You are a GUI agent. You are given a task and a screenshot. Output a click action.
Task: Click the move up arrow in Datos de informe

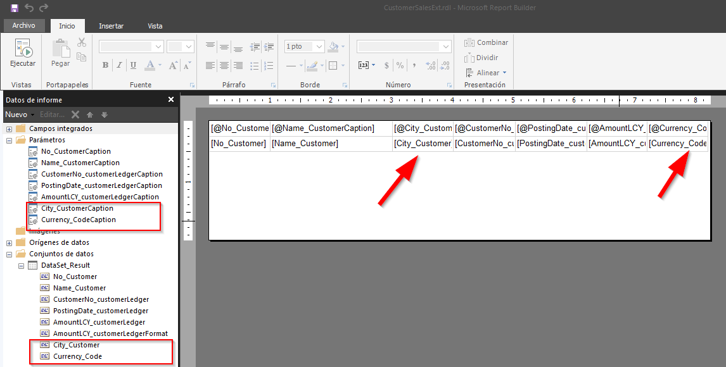(x=90, y=115)
